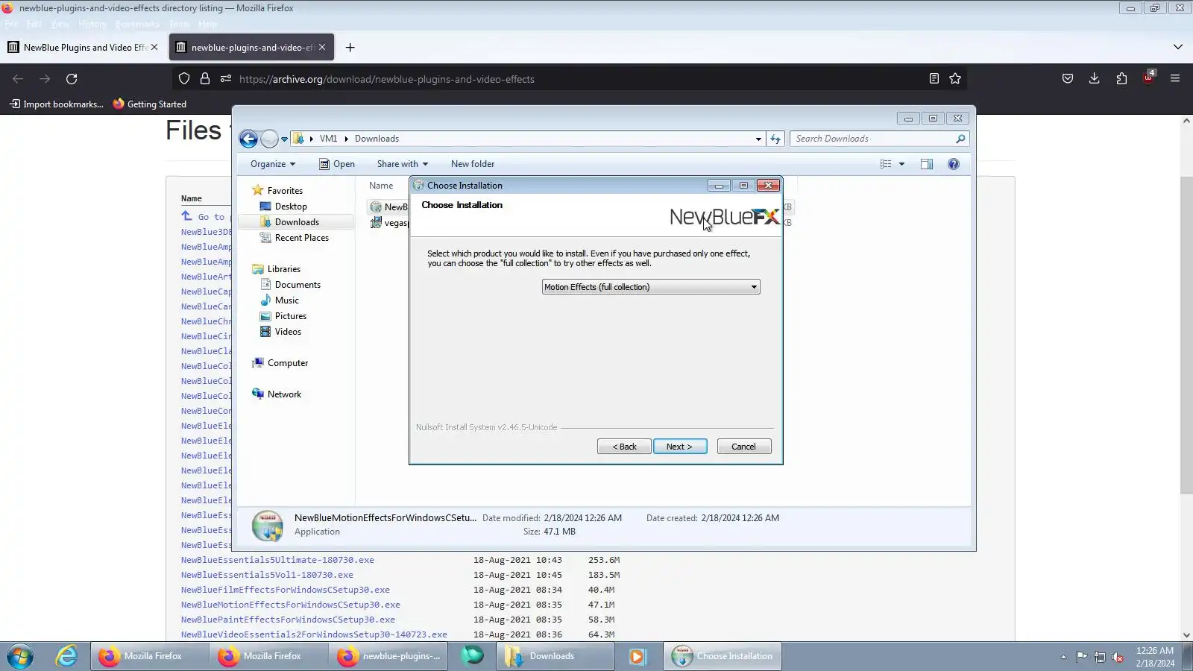The height and width of the screenshot is (671, 1193).
Task: Open NewBluePaintEffectsForWindowsCSetup30.exe link
Action: point(288,620)
